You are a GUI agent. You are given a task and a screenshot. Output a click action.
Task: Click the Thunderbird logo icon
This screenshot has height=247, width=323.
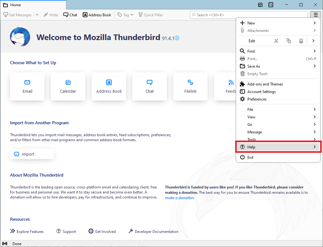point(20,37)
